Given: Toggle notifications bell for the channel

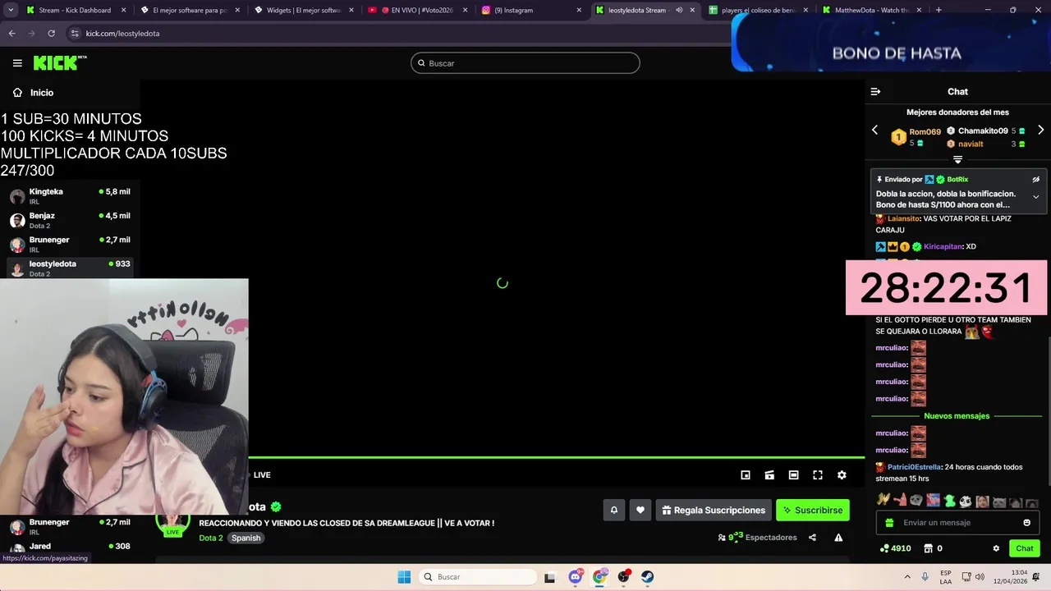Looking at the screenshot, I should 613,510.
